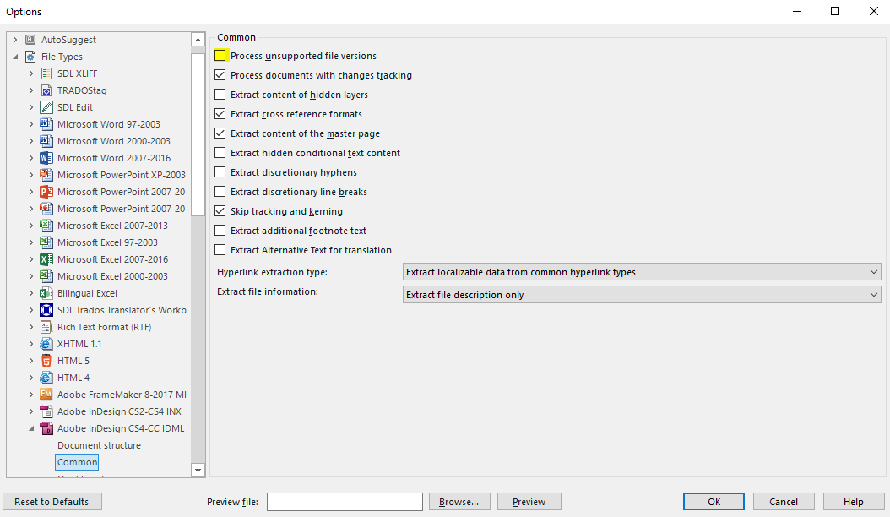Image resolution: width=890 pixels, height=517 pixels.
Task: Enable Extract discretionary hyphens
Action: [220, 172]
